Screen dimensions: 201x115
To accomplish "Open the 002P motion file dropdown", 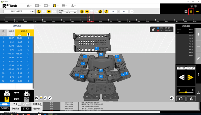I will click(x=19, y=12).
